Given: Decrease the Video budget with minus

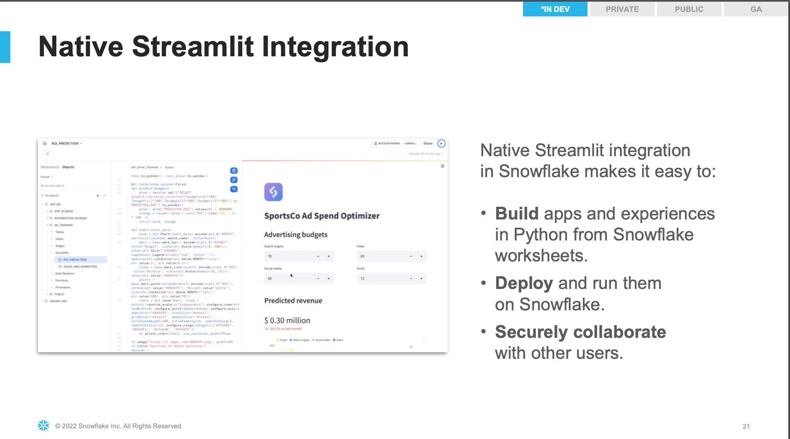Looking at the screenshot, I should pyautogui.click(x=411, y=256).
